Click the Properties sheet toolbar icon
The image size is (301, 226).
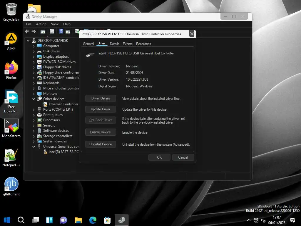pyautogui.click(x=52, y=31)
